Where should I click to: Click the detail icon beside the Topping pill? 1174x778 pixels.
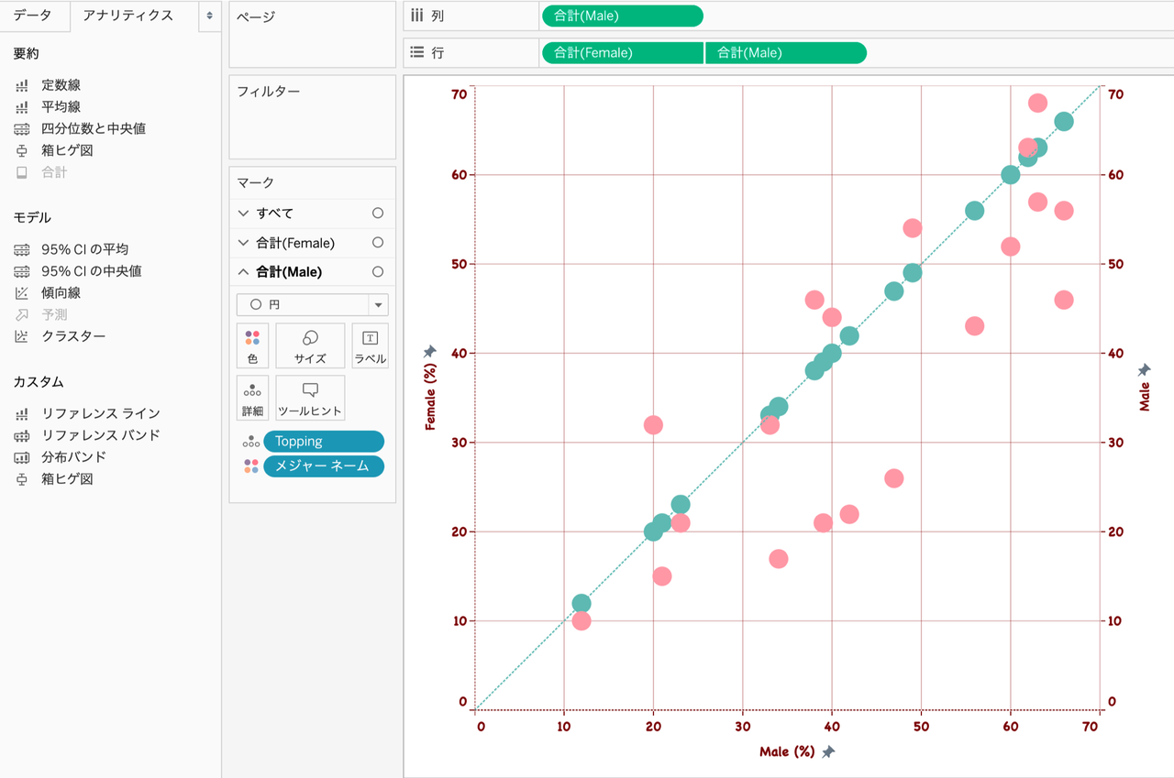(x=250, y=442)
